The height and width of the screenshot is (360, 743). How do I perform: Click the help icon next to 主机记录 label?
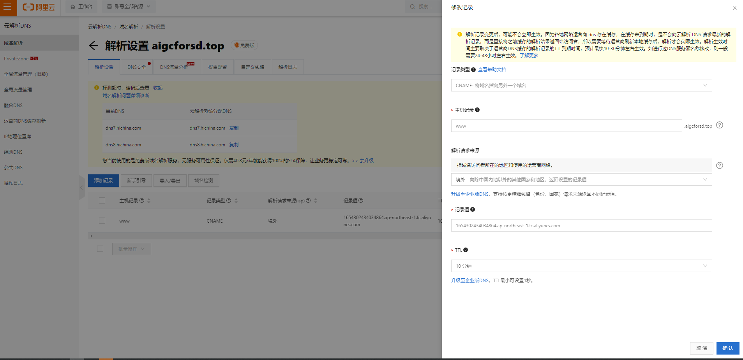point(477,110)
